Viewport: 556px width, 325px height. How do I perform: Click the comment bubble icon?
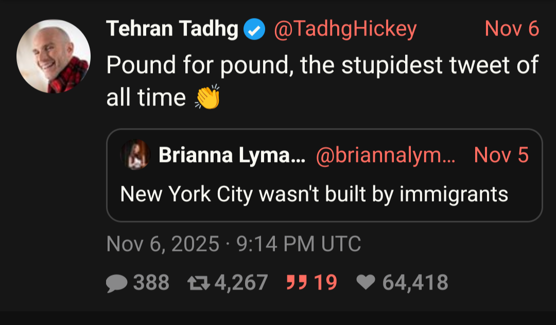tap(117, 283)
